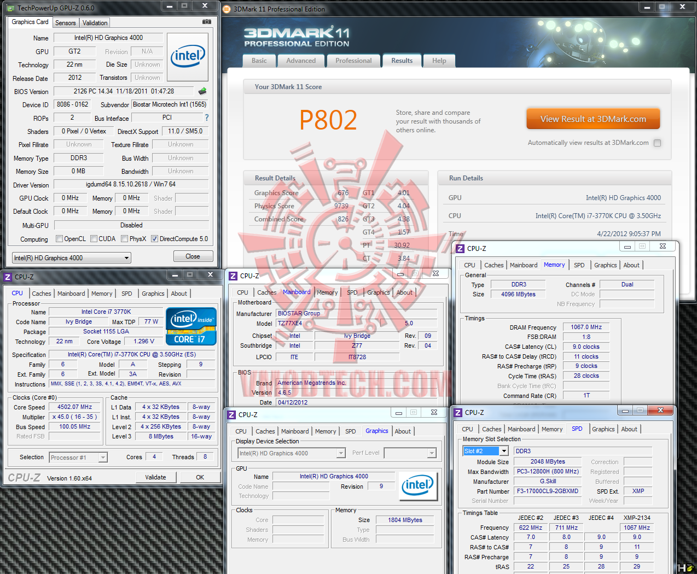Click the GPU-Z Name field
Screen dimensions: 697x574
click(108, 38)
